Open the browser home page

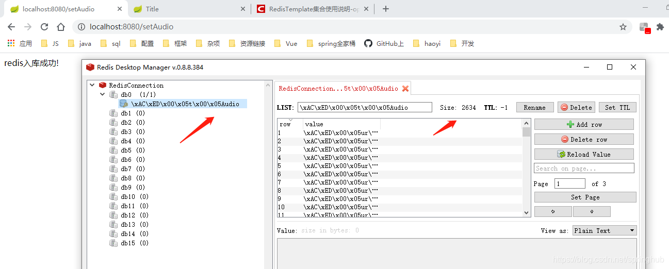point(61,27)
